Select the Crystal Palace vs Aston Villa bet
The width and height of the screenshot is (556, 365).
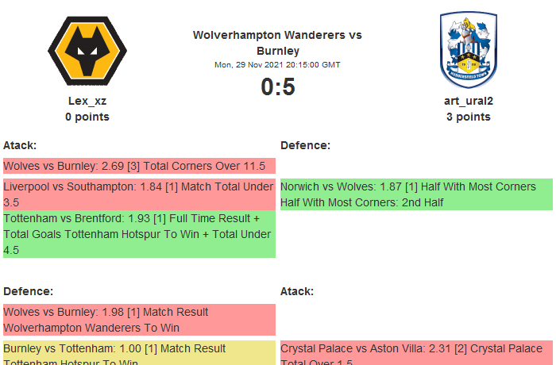click(x=416, y=353)
